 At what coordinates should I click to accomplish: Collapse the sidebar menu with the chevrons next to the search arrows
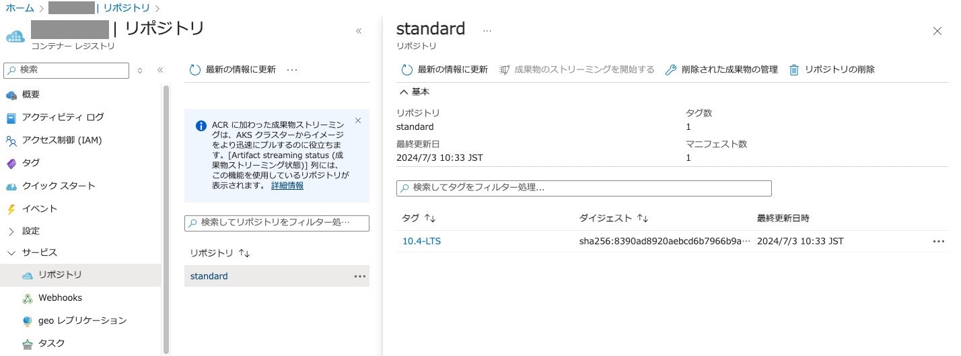tap(160, 70)
